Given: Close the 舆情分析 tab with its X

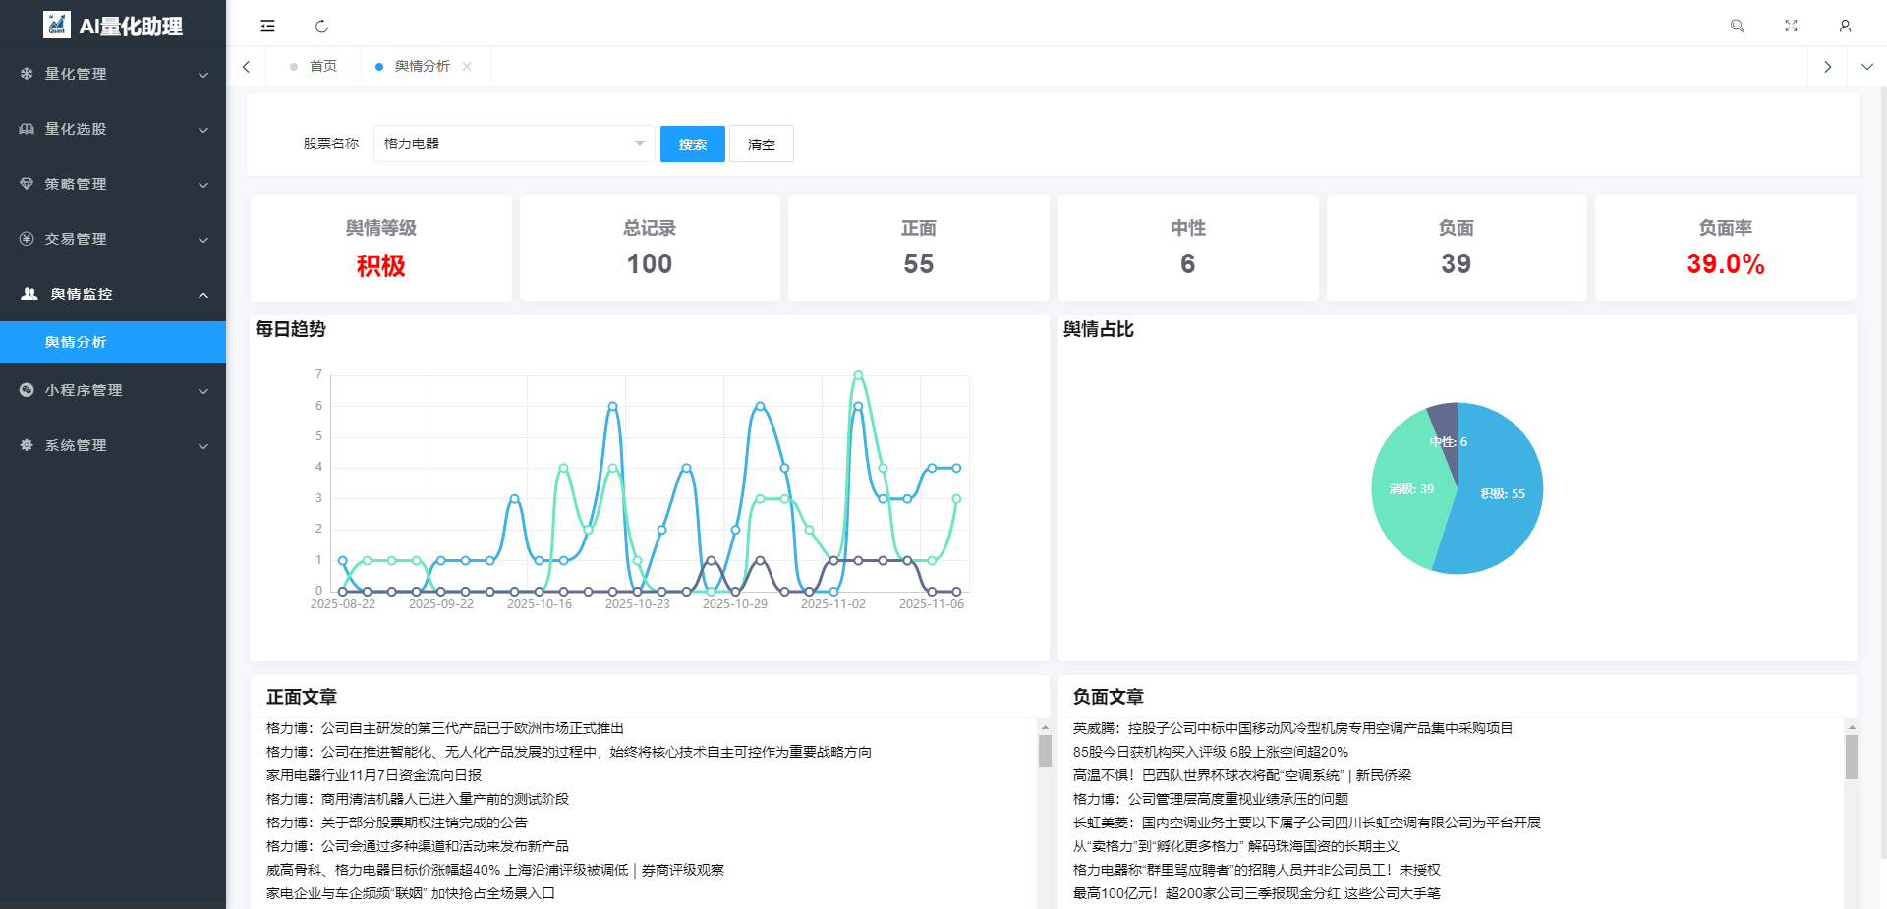Looking at the screenshot, I should coord(469,67).
